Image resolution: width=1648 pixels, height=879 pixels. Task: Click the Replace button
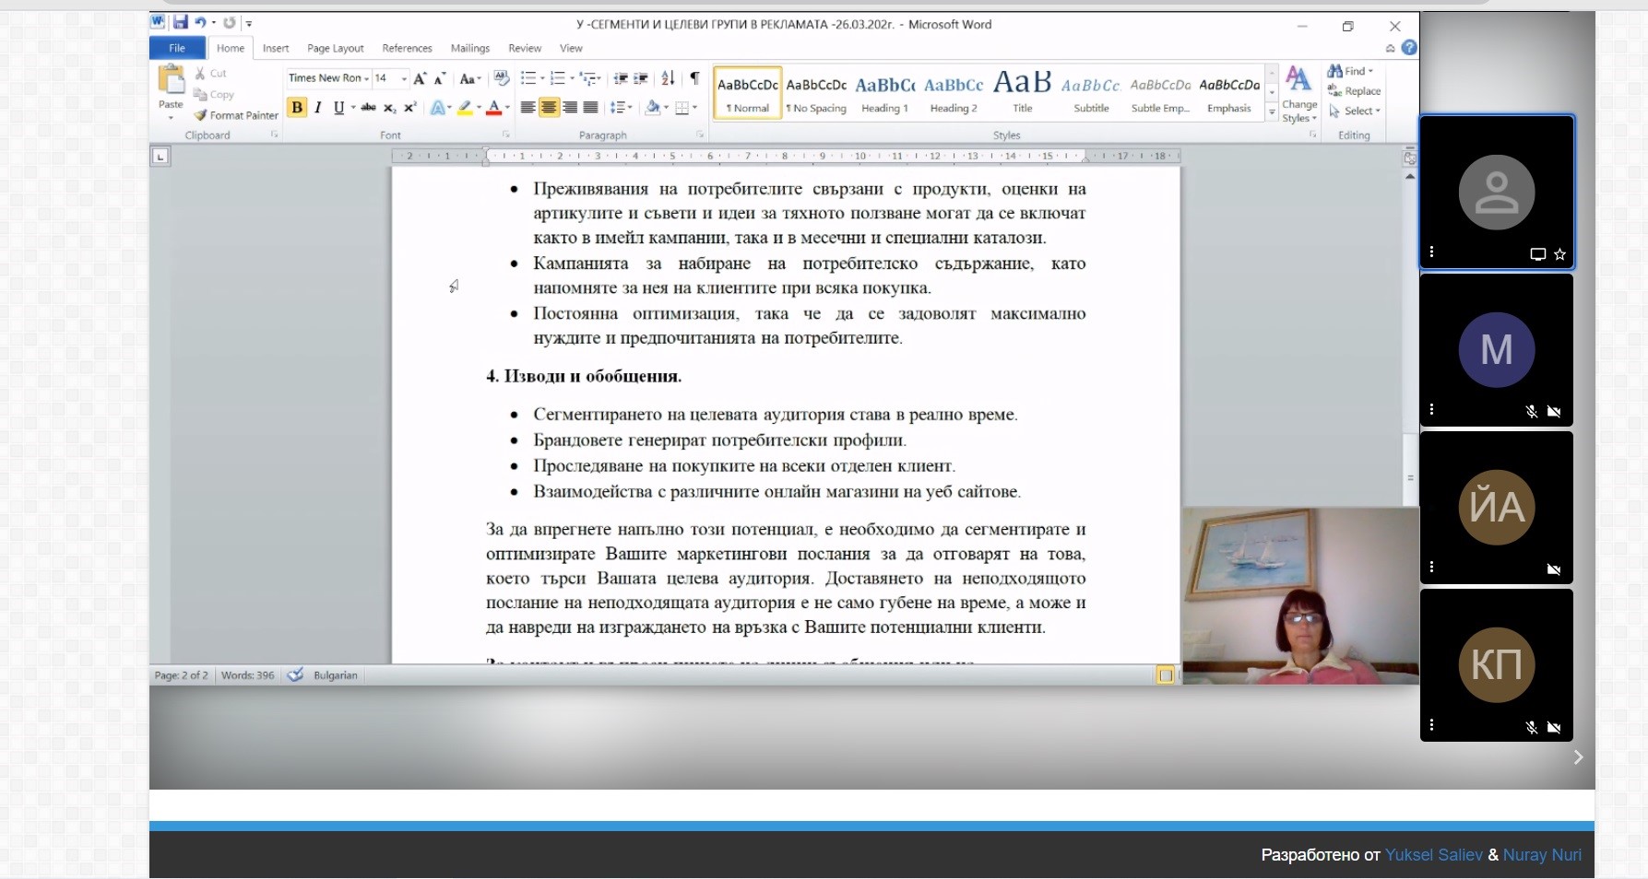(1354, 90)
